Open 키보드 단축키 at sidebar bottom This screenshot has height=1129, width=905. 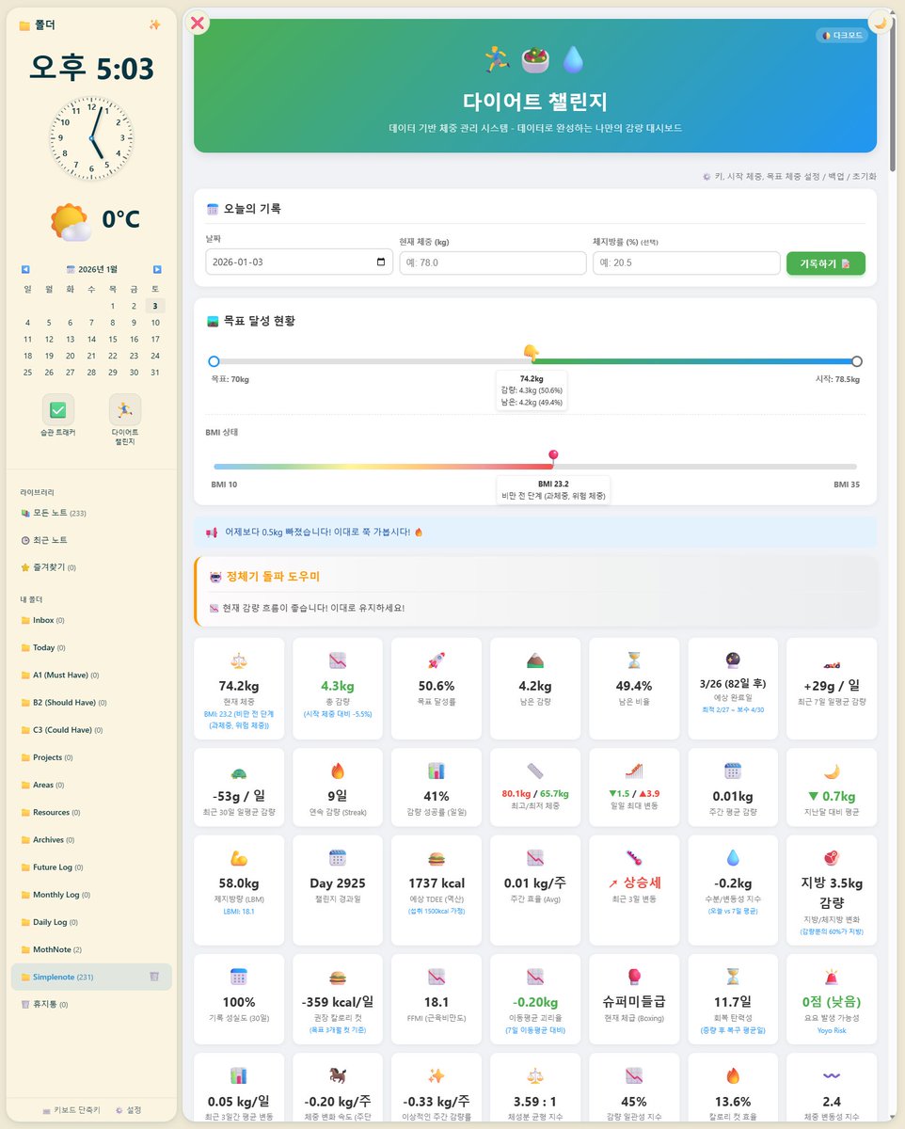(x=71, y=1109)
